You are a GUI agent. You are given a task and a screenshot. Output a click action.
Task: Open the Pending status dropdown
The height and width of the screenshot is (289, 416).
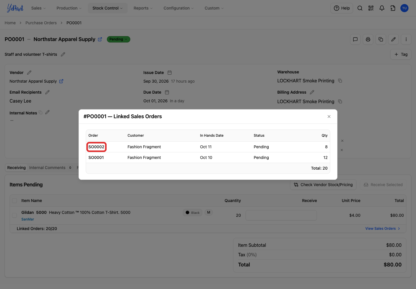tap(118, 39)
